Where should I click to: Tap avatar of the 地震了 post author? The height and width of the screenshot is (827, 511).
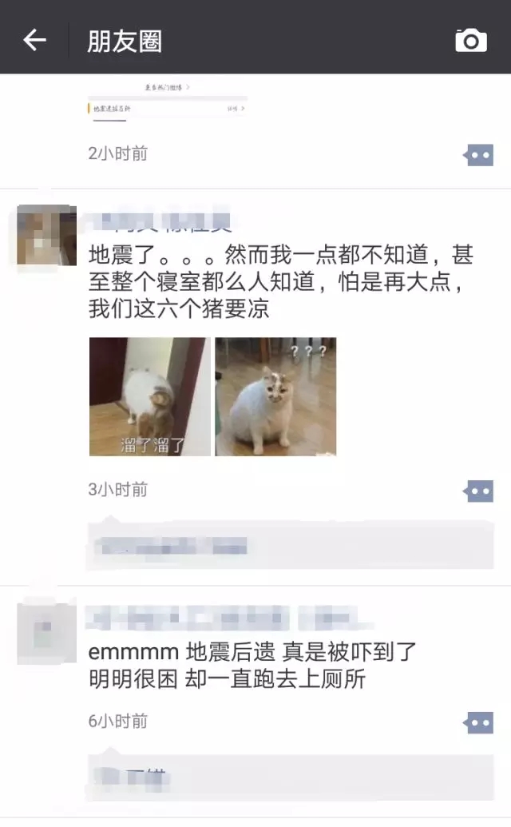pos(47,235)
